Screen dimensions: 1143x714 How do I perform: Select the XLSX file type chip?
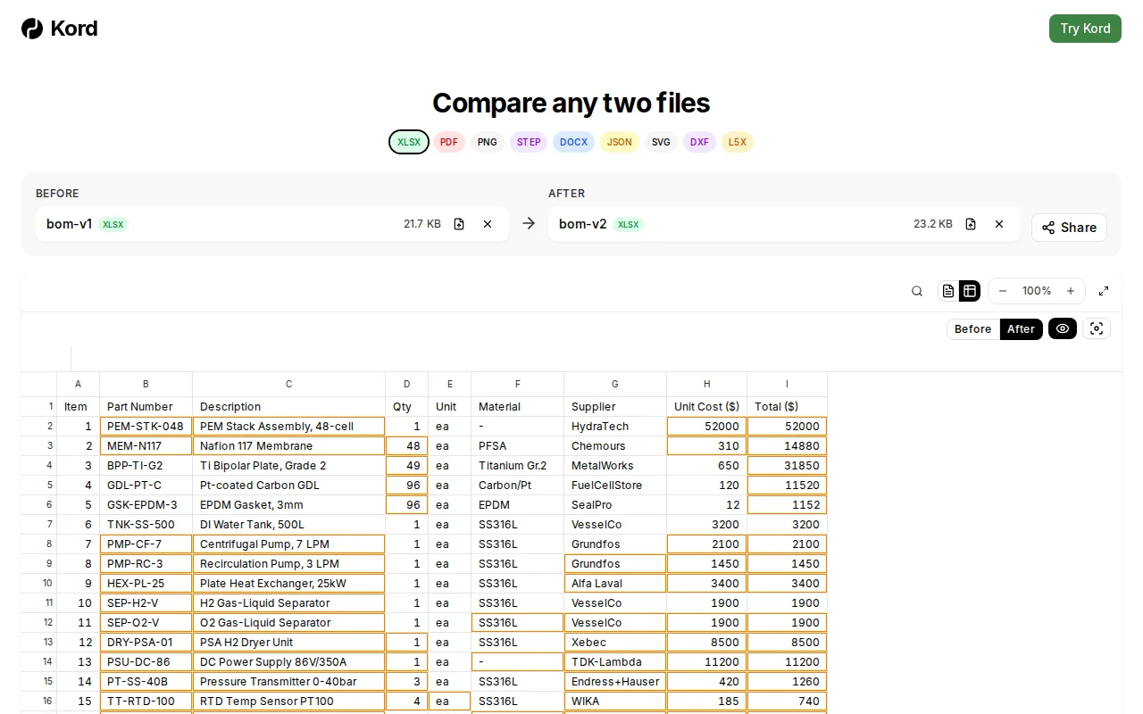point(409,142)
